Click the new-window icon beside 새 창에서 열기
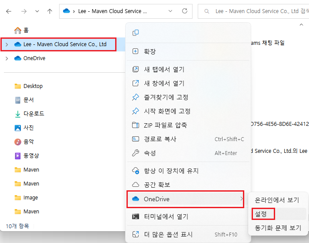The image size is (309, 243). point(136,83)
